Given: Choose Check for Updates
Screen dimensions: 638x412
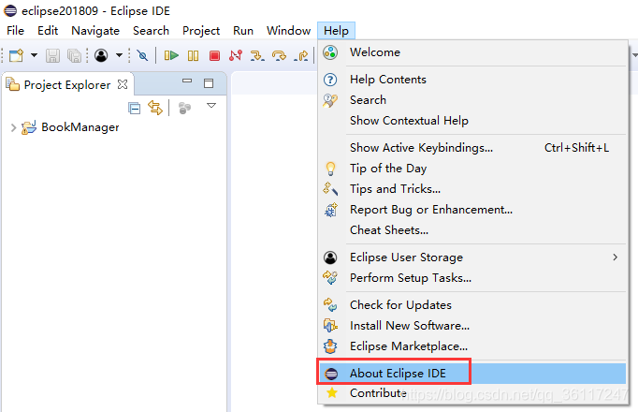Looking at the screenshot, I should point(472,305).
